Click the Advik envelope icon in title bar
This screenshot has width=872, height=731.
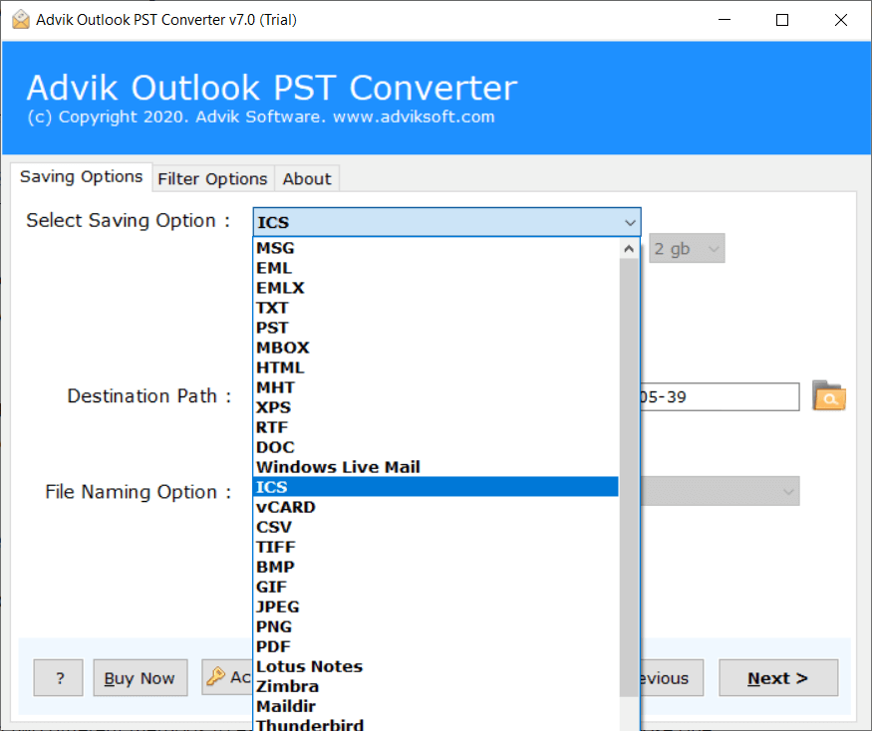click(21, 20)
